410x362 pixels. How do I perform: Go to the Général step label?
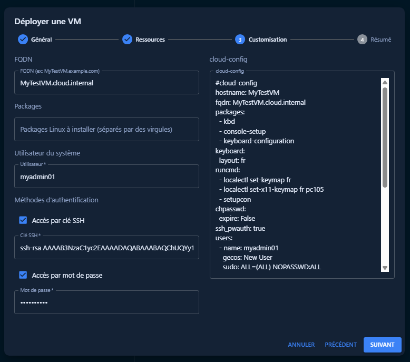(x=41, y=40)
